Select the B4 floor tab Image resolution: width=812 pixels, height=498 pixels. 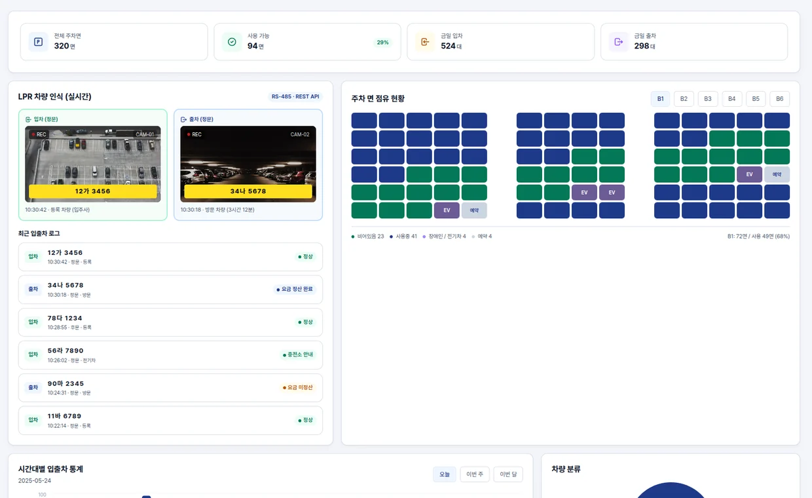coord(732,99)
